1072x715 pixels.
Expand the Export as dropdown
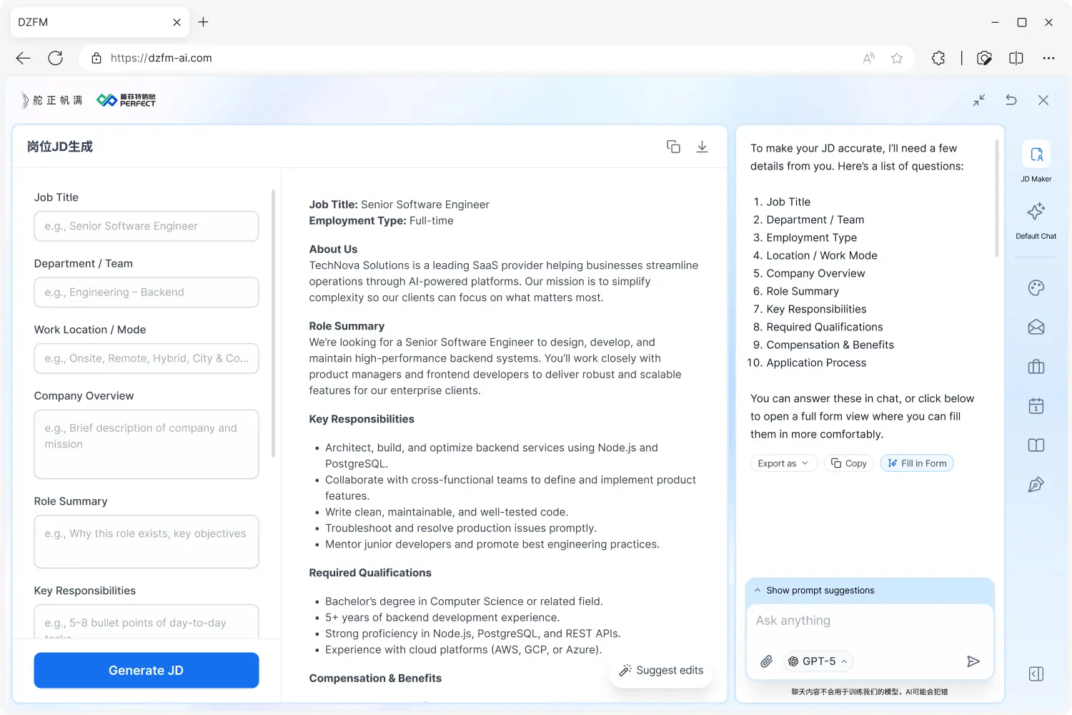tap(783, 463)
